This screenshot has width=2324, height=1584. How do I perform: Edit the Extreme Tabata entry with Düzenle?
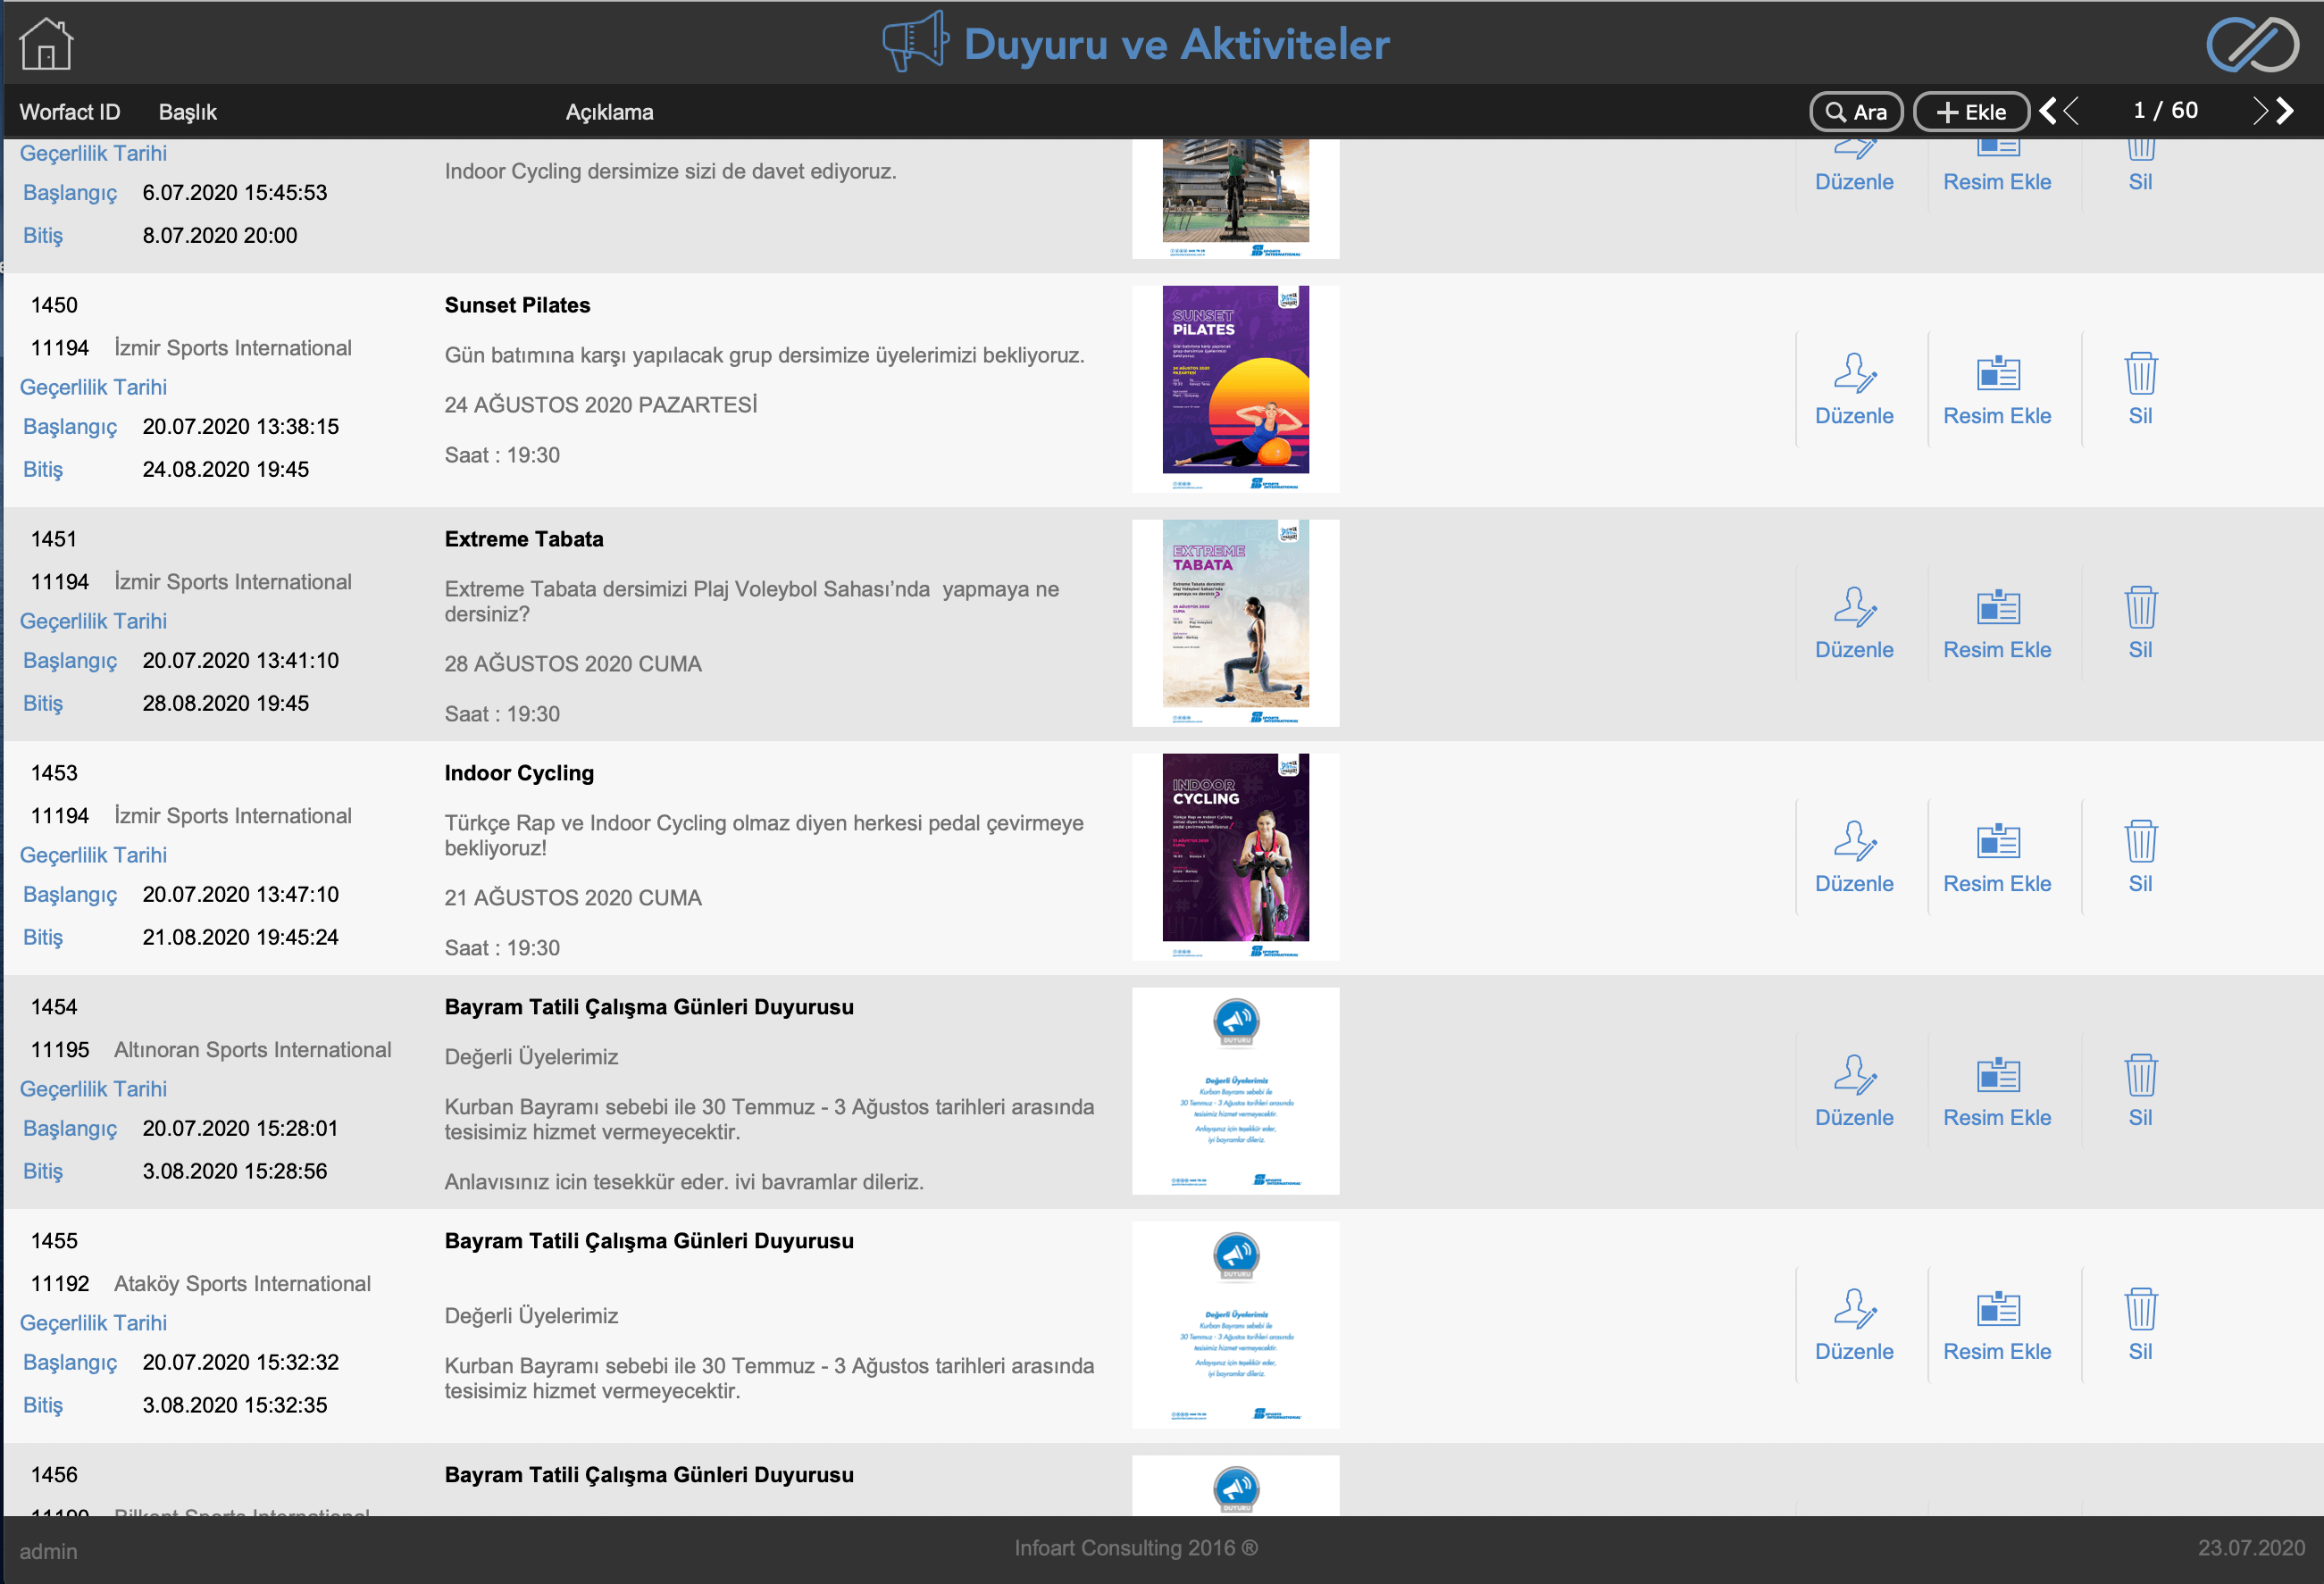click(x=1854, y=624)
